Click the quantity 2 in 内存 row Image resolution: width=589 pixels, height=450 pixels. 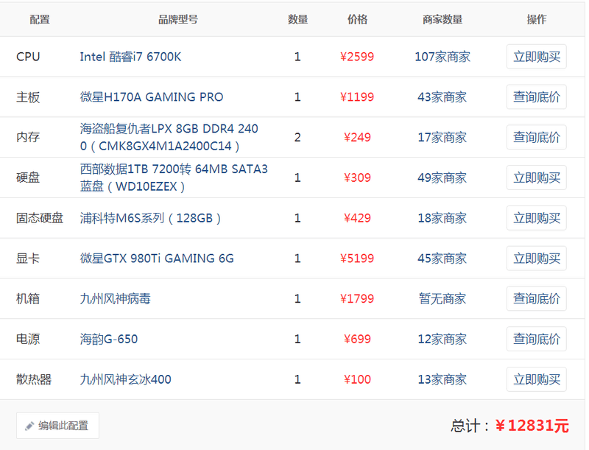[297, 137]
